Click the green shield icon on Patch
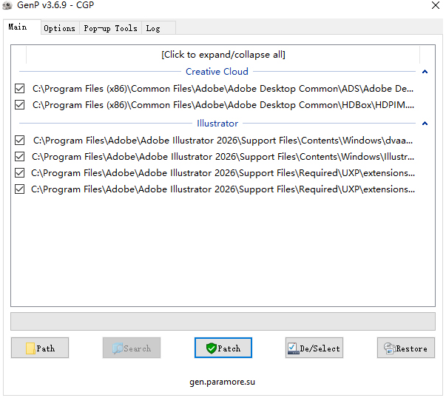Image resolution: width=446 pixels, height=398 pixels. (x=212, y=348)
